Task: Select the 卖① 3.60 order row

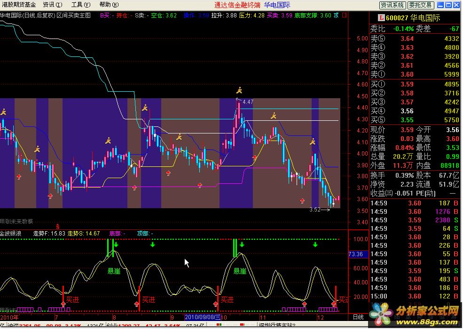Action: [415, 74]
